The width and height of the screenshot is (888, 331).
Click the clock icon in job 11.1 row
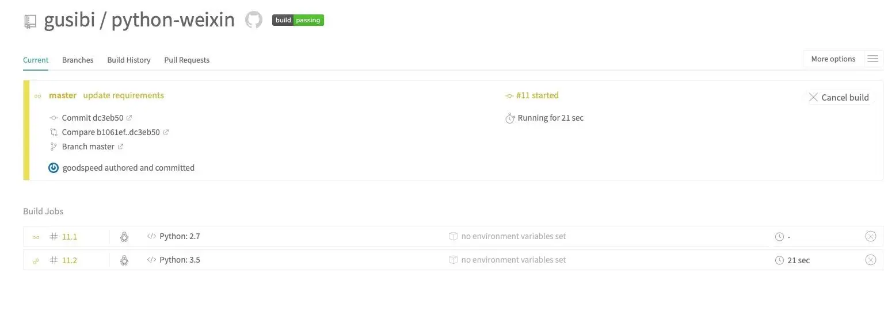779,237
